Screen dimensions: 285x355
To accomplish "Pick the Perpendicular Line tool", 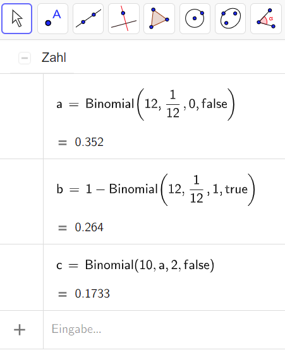I will click(124, 19).
